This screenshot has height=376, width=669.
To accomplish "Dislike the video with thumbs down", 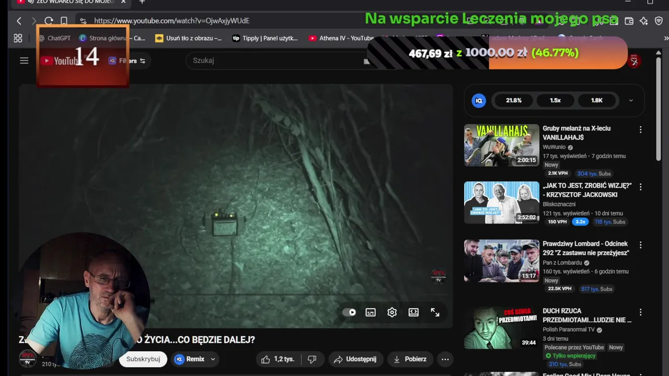I will tap(312, 359).
